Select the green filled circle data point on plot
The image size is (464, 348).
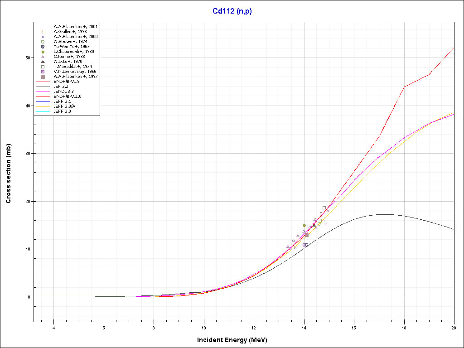pos(304,225)
